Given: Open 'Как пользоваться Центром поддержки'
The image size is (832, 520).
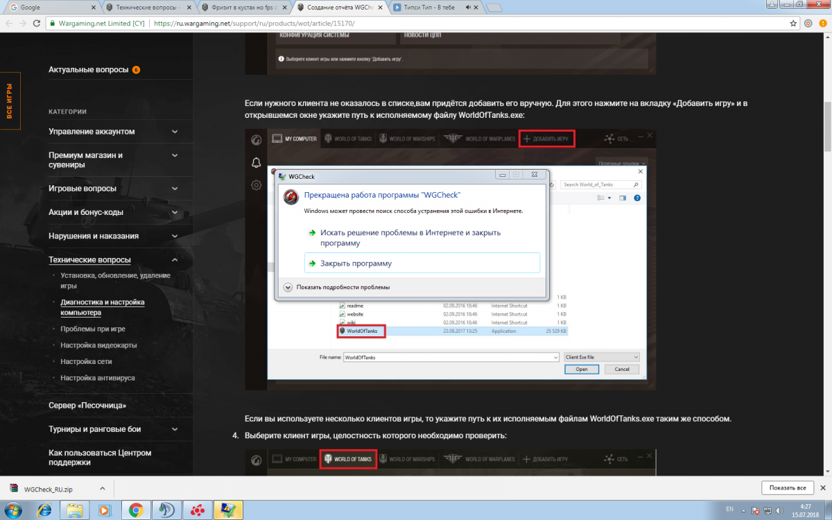Looking at the screenshot, I should coord(100,458).
